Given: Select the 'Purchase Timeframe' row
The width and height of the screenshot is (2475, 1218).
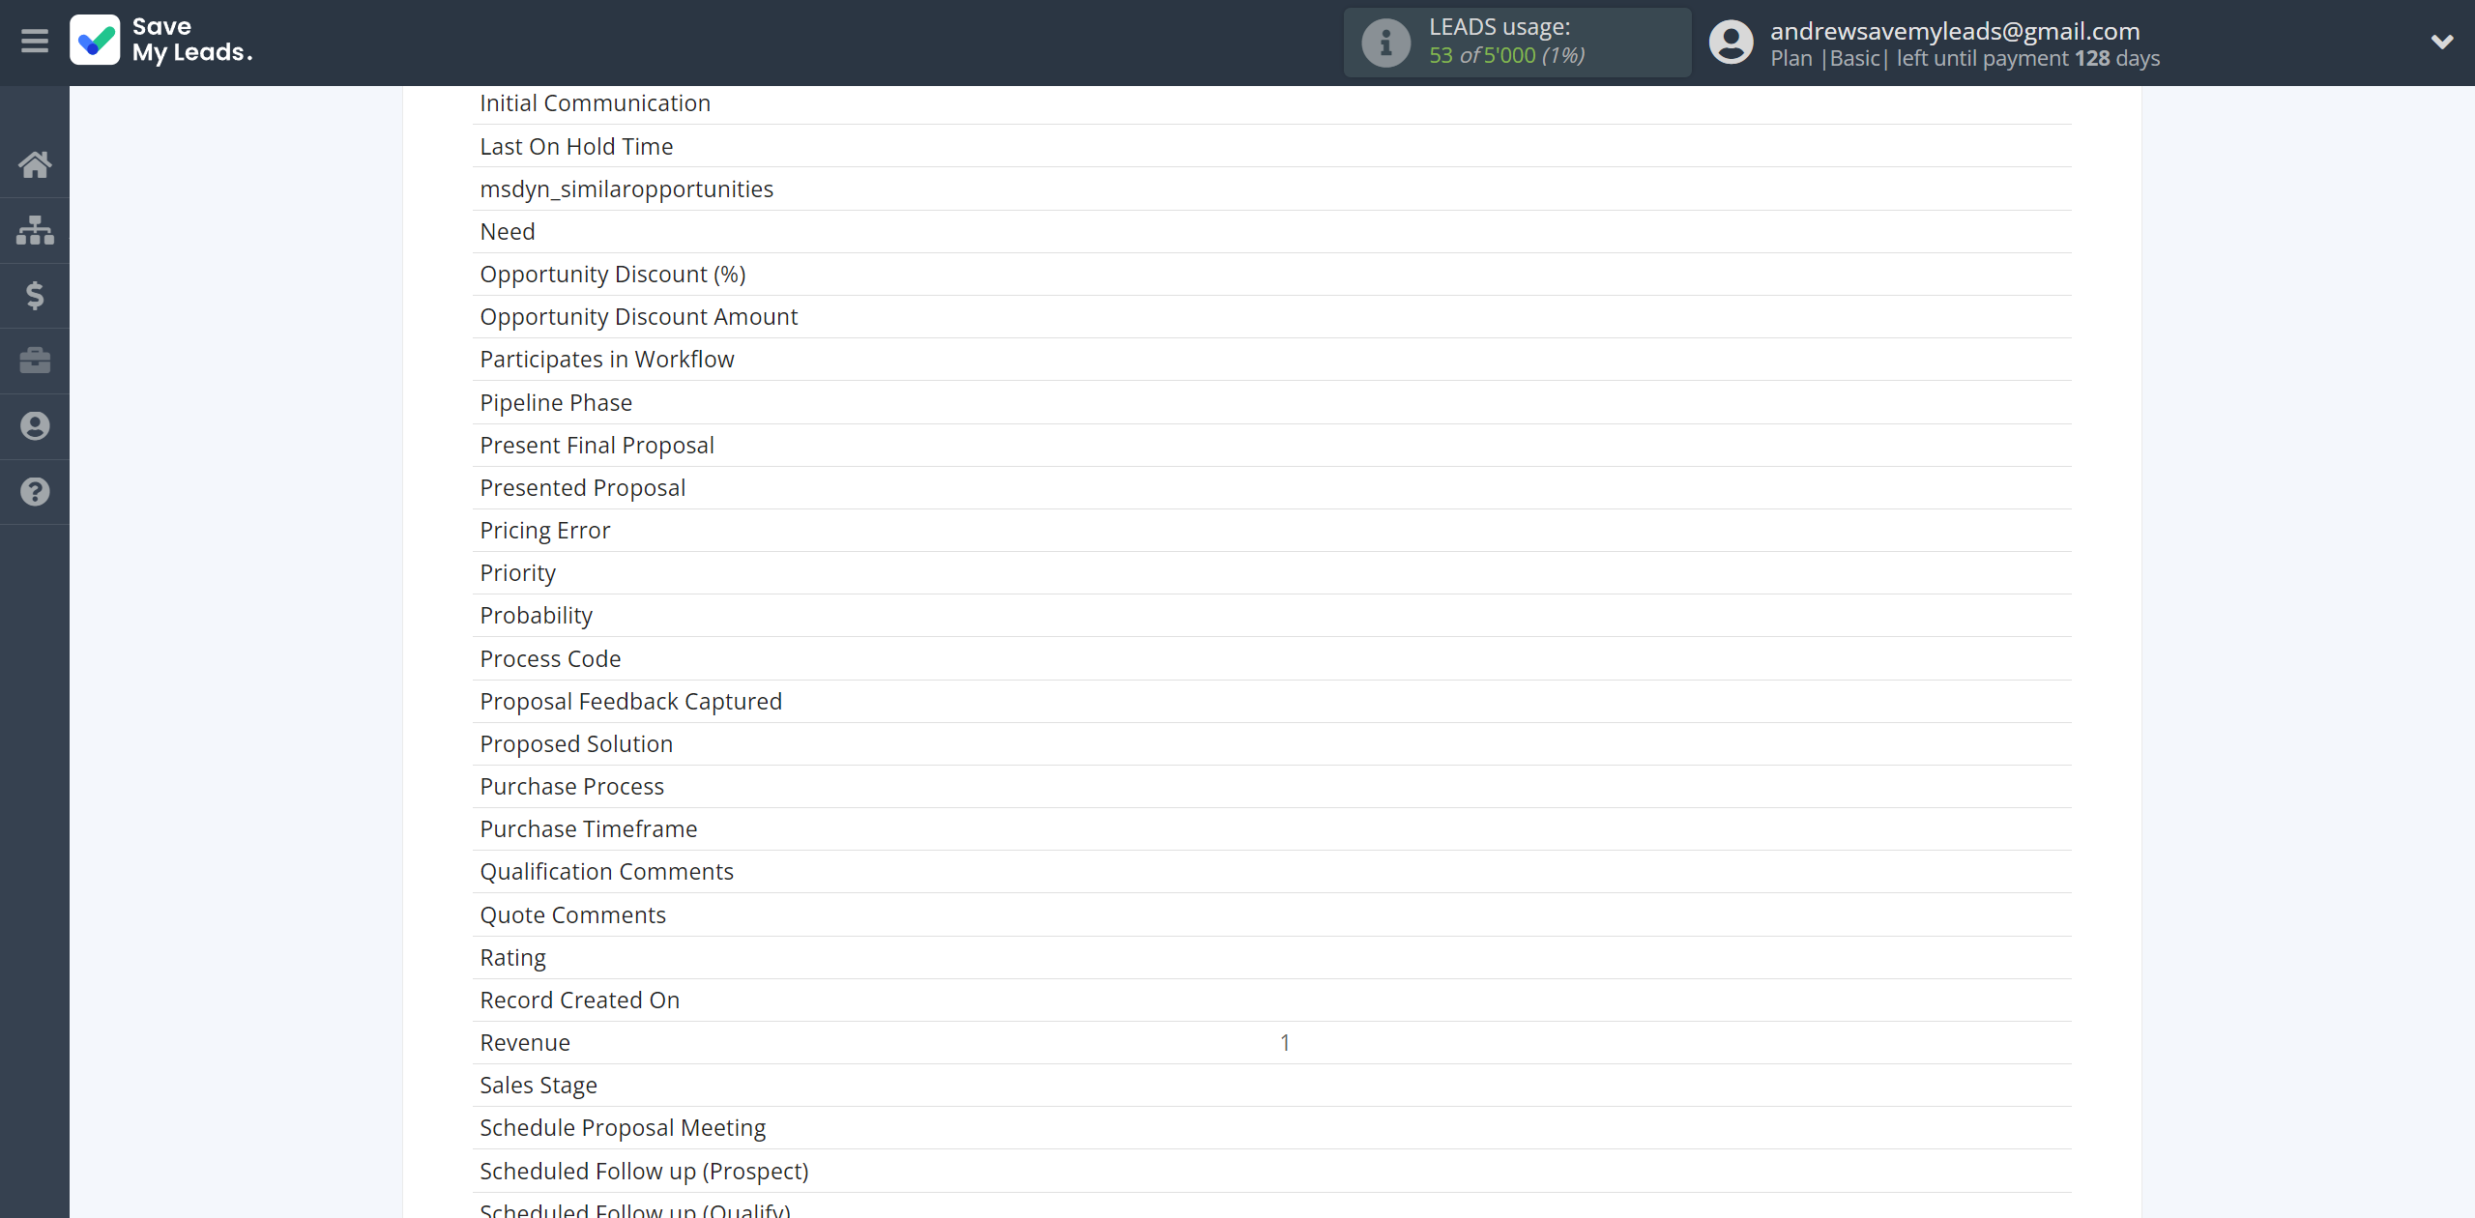Looking at the screenshot, I should coord(1271,828).
